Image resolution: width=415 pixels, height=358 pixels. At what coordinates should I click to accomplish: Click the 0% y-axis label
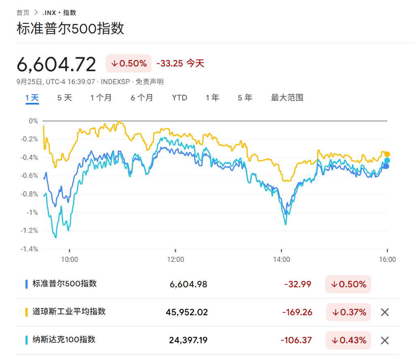click(33, 121)
